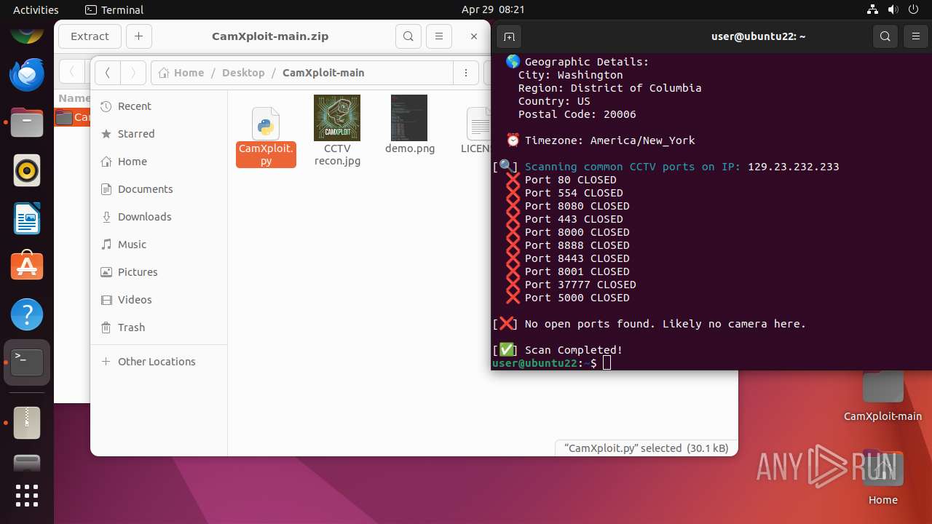The width and height of the screenshot is (932, 524).
Task: Open Downloads in the sidebar
Action: tap(159, 217)
